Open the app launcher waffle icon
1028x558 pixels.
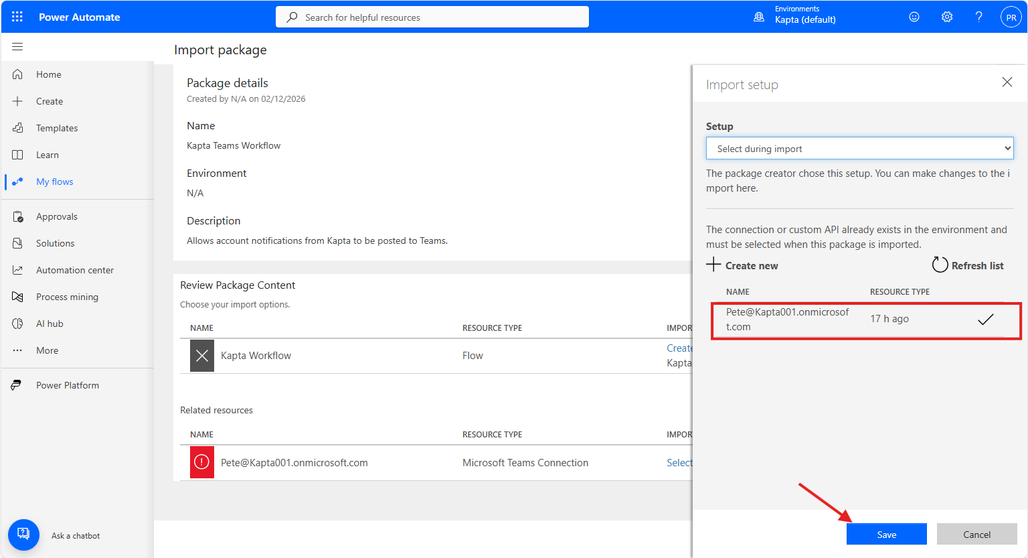[17, 17]
